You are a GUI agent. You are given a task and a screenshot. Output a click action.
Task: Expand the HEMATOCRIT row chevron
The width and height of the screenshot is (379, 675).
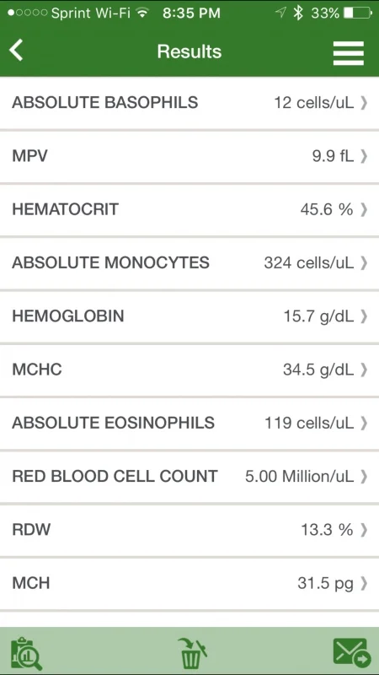(364, 209)
